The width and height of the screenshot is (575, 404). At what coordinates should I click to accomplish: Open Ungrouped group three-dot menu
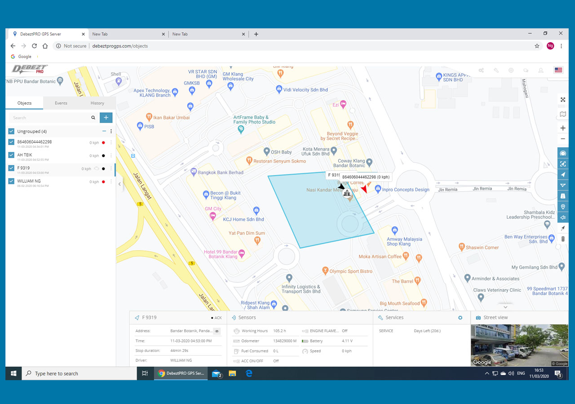coord(111,132)
